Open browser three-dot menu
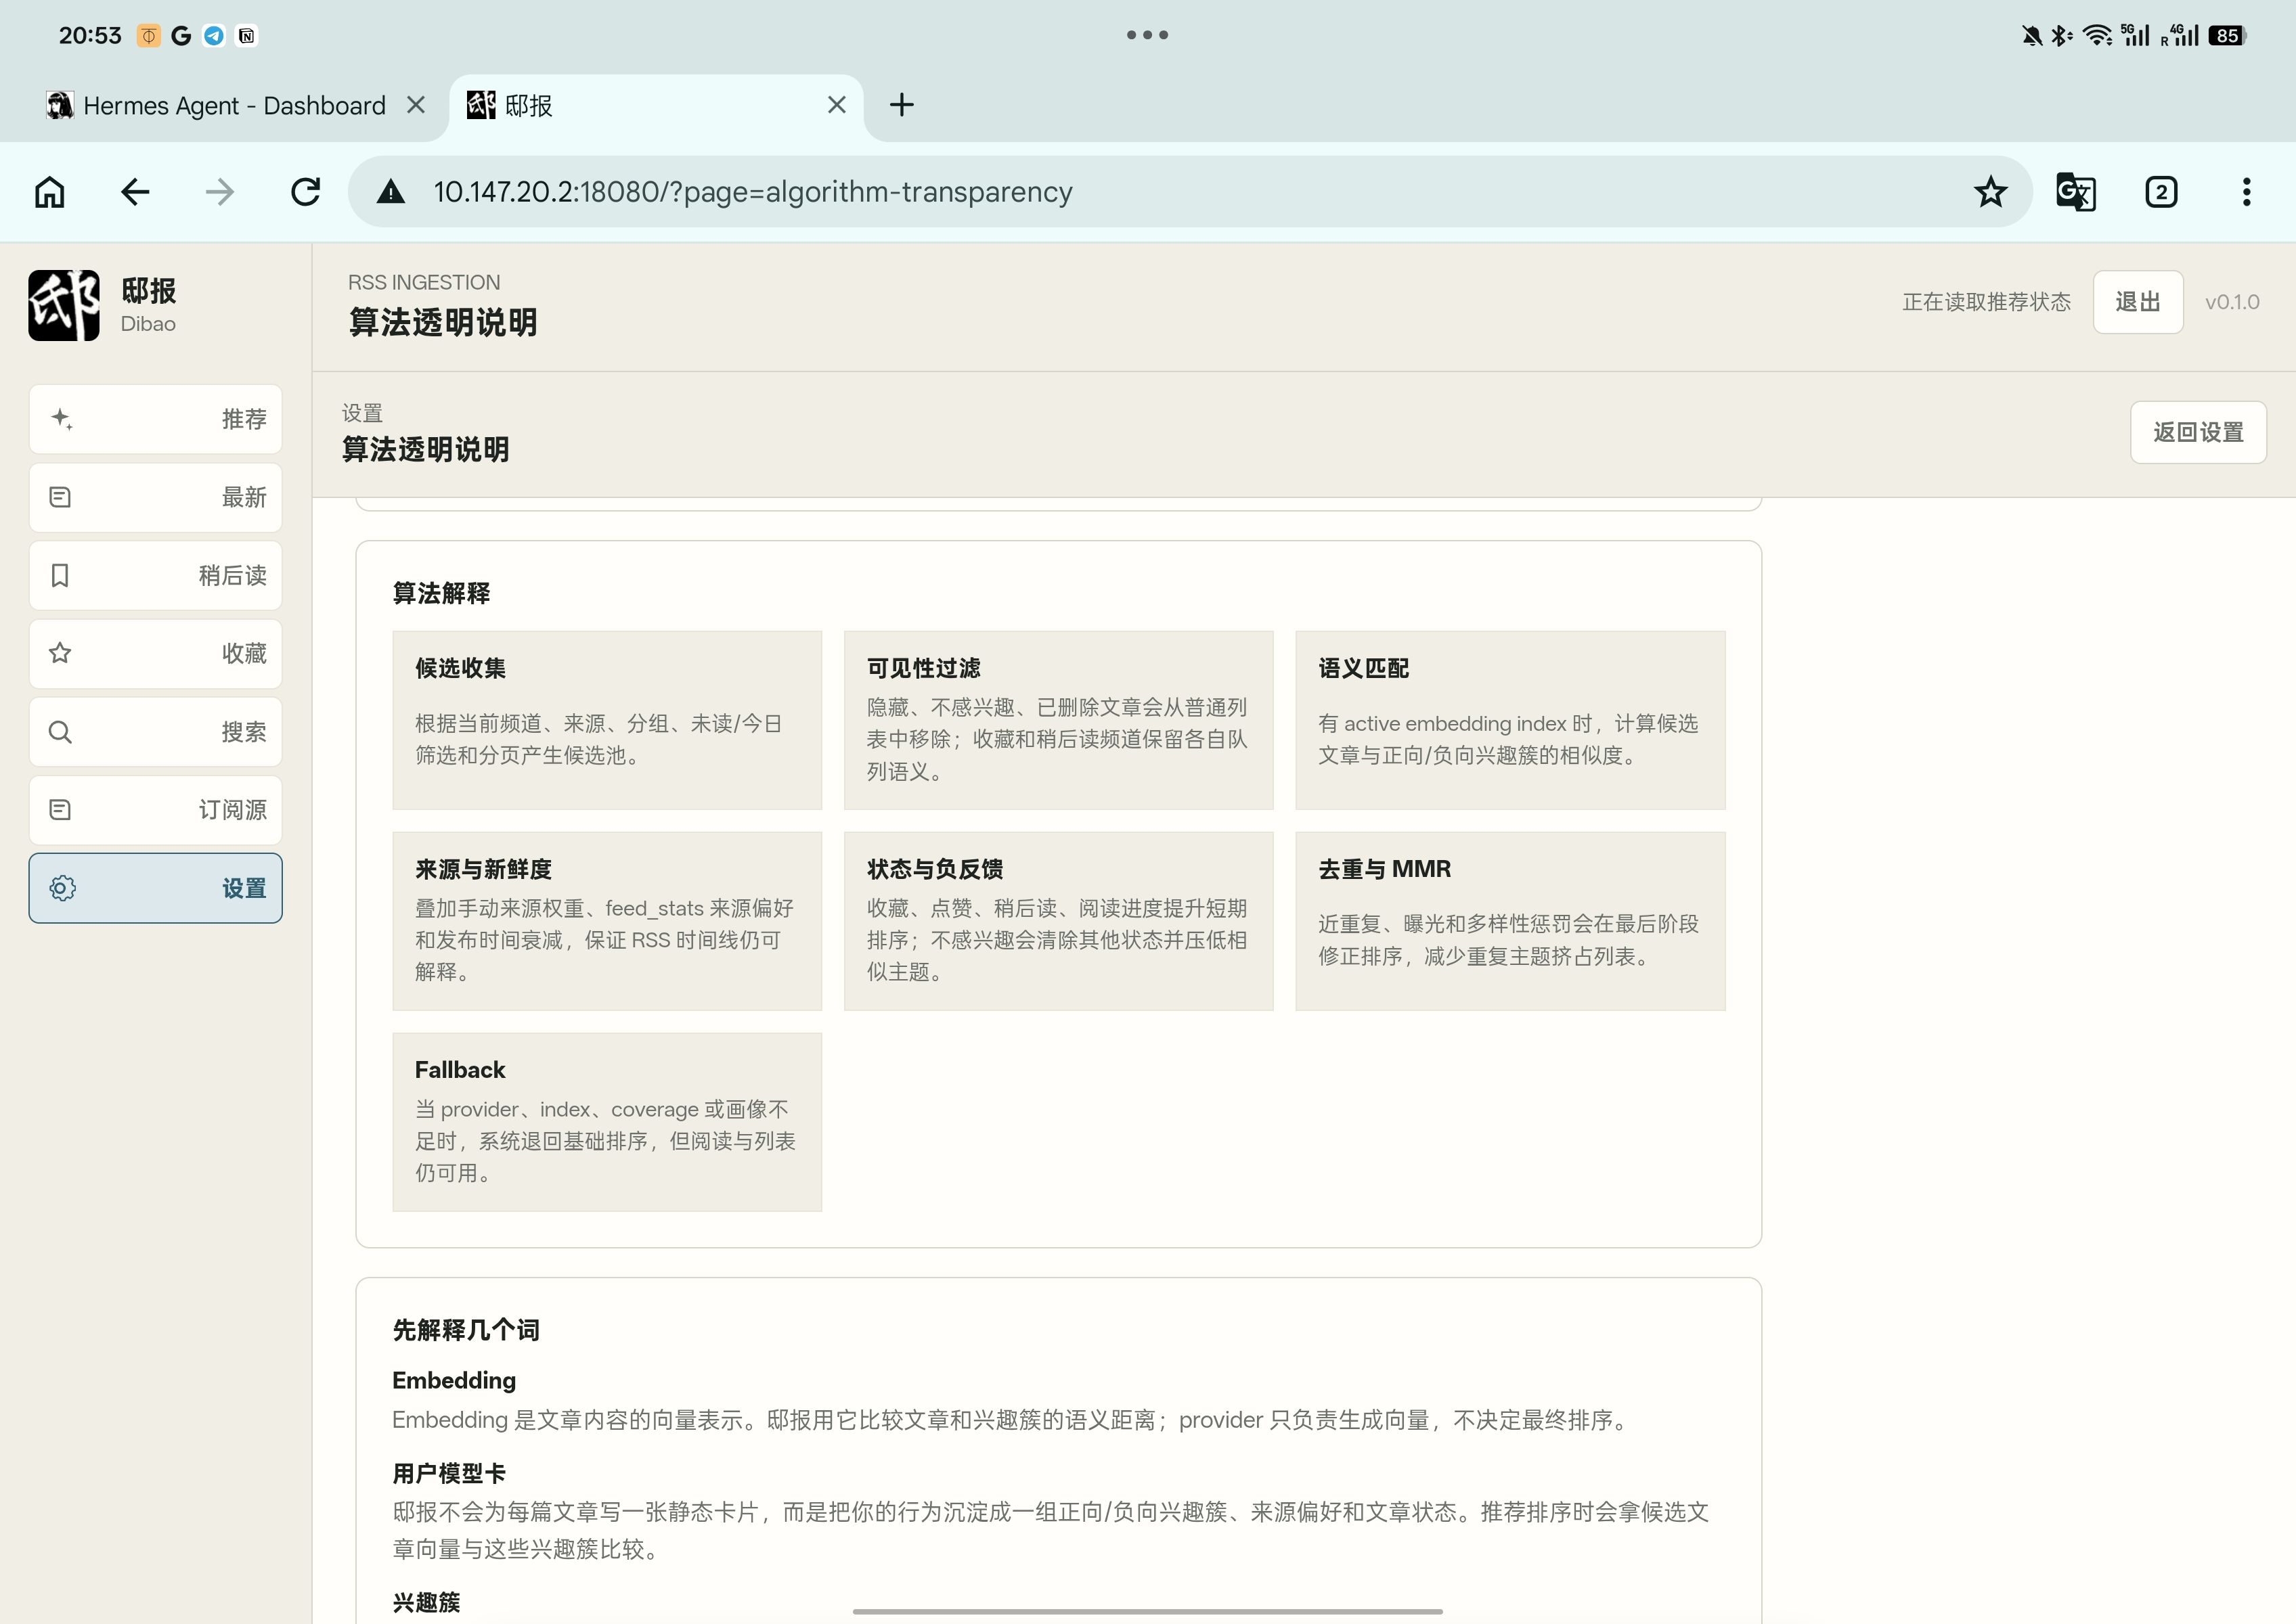Viewport: 2296px width, 1624px height. click(2246, 191)
